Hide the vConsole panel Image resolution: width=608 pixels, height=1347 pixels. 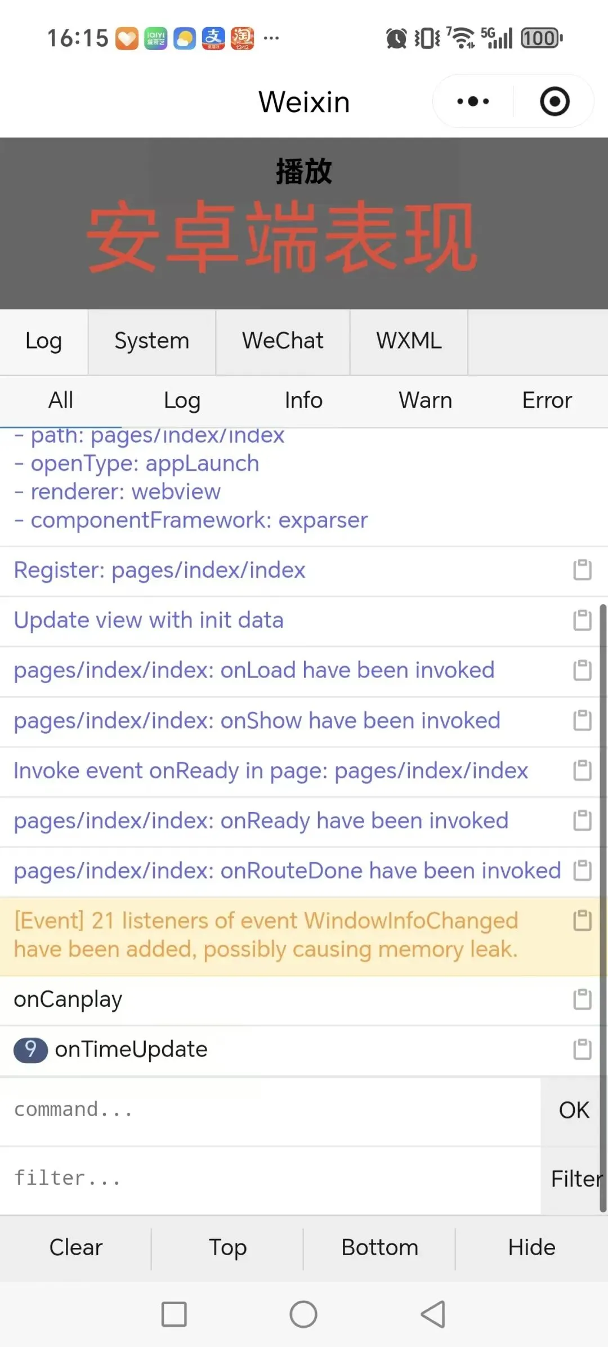point(531,1247)
